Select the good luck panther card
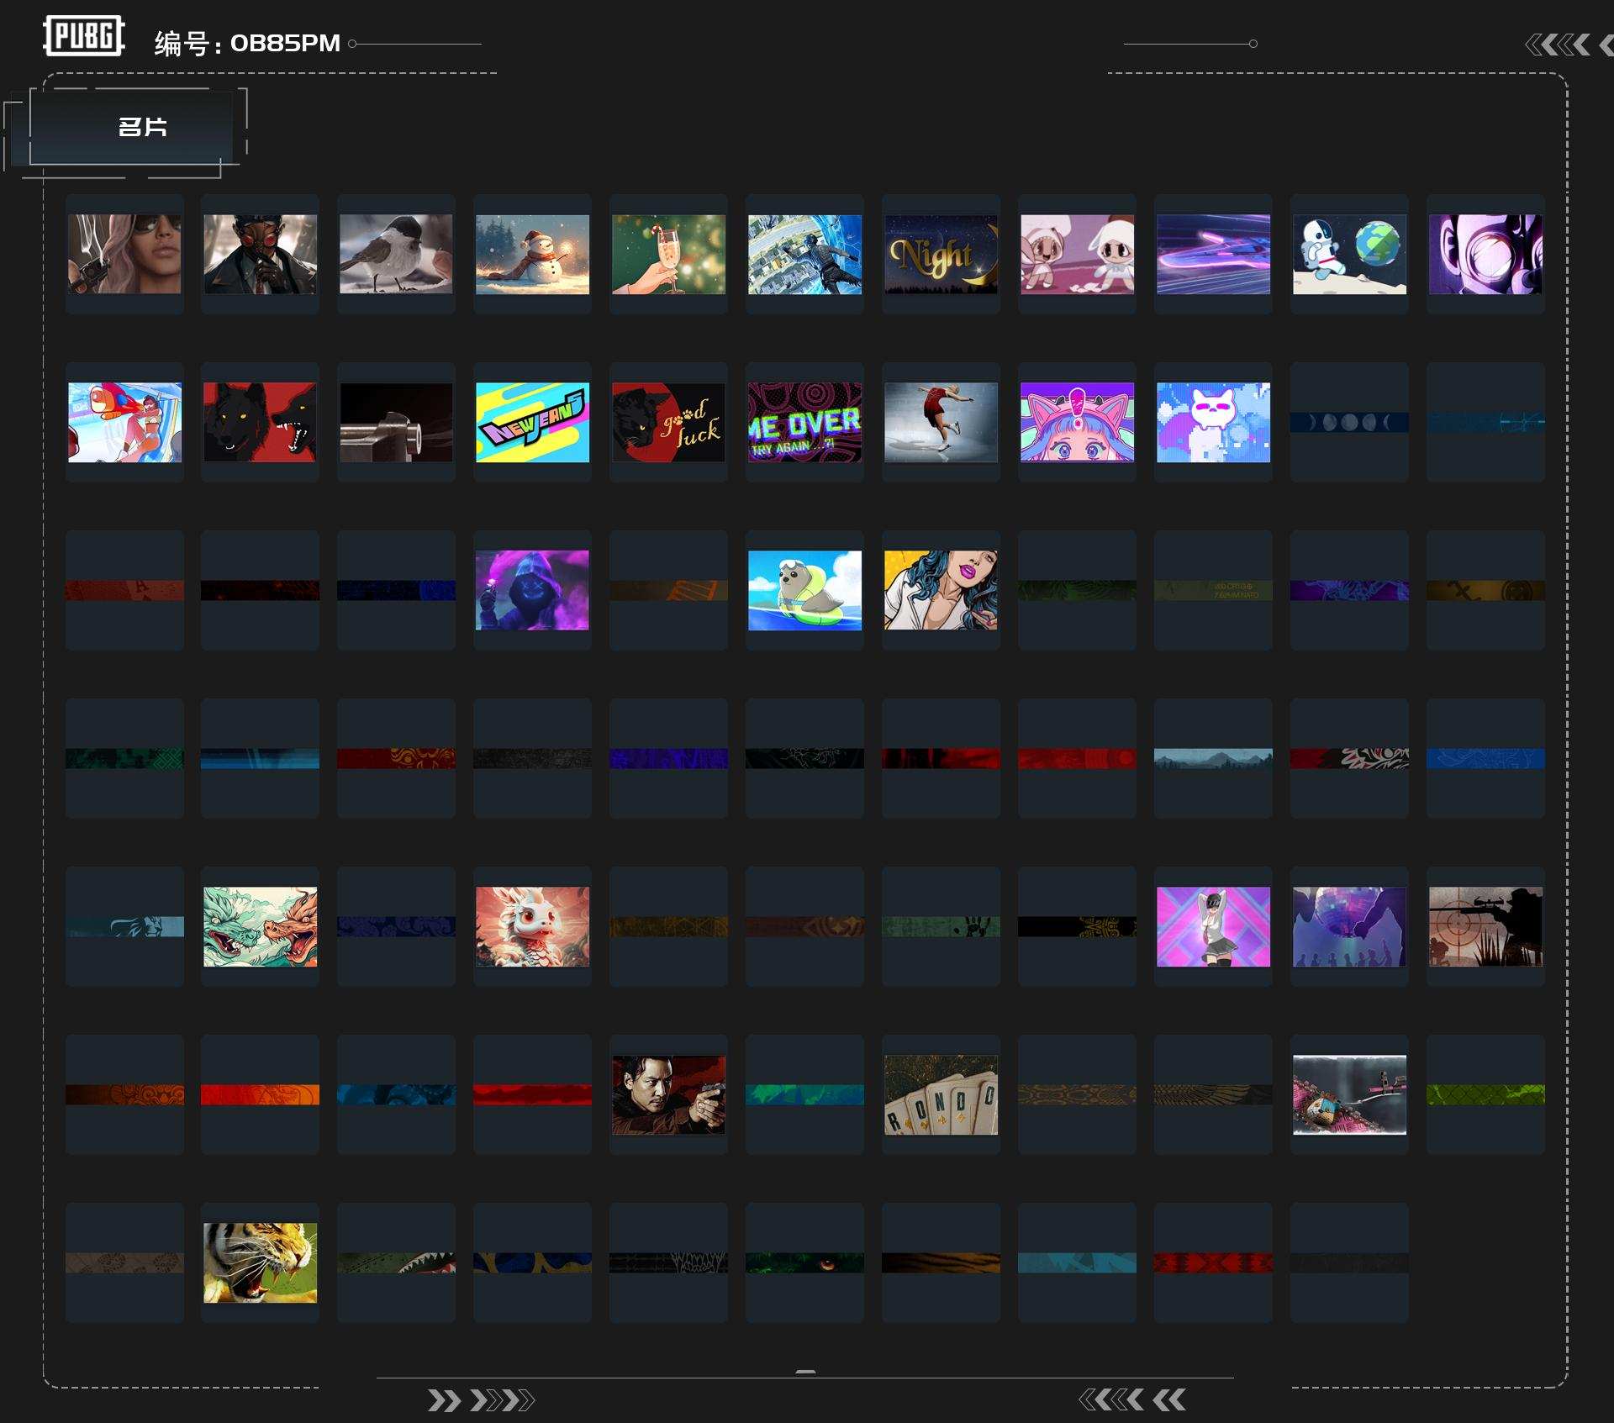 (668, 422)
